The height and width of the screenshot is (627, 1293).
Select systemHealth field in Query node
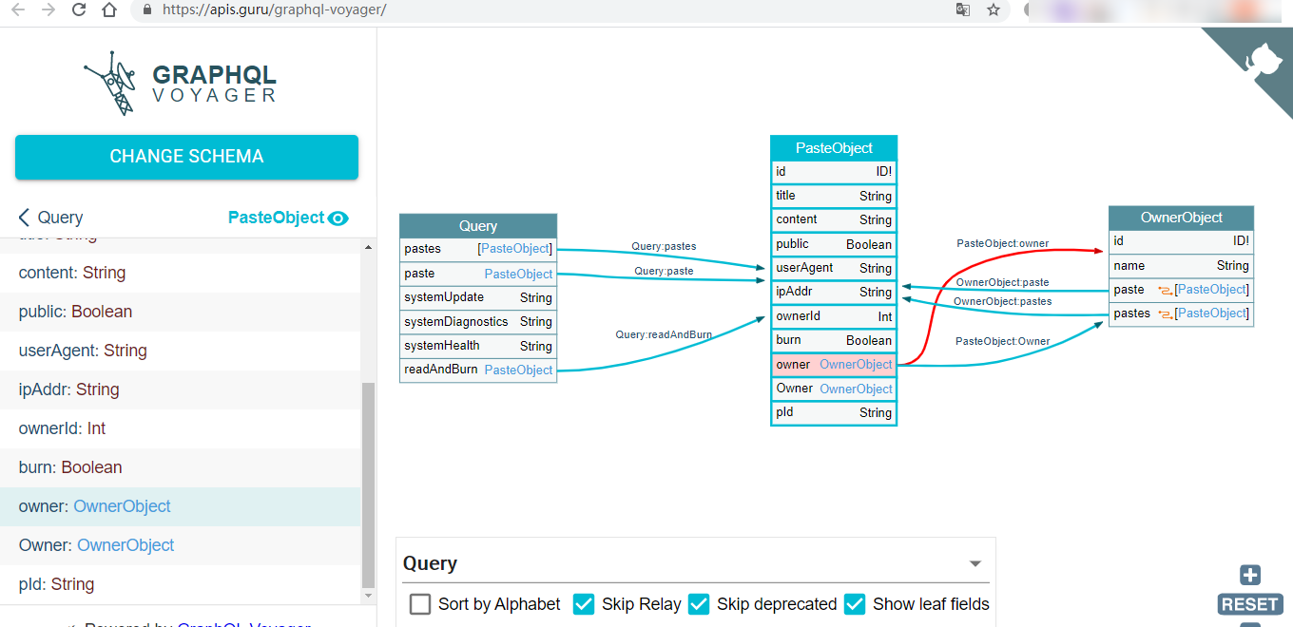pos(478,346)
